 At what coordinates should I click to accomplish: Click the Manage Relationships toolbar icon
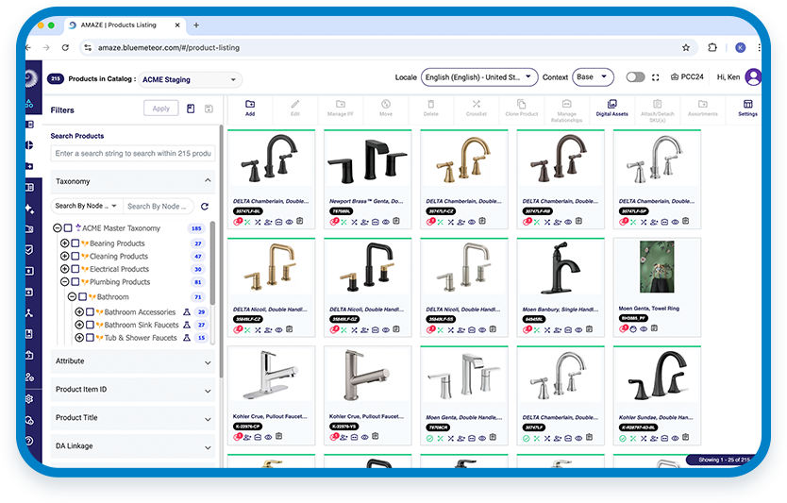pos(567,104)
